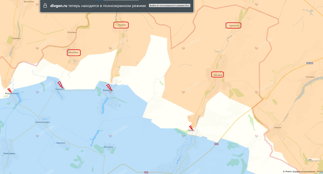Click the lock icon in fullscreen notification
Viewport: 323px width, 174px height.
(45, 6)
